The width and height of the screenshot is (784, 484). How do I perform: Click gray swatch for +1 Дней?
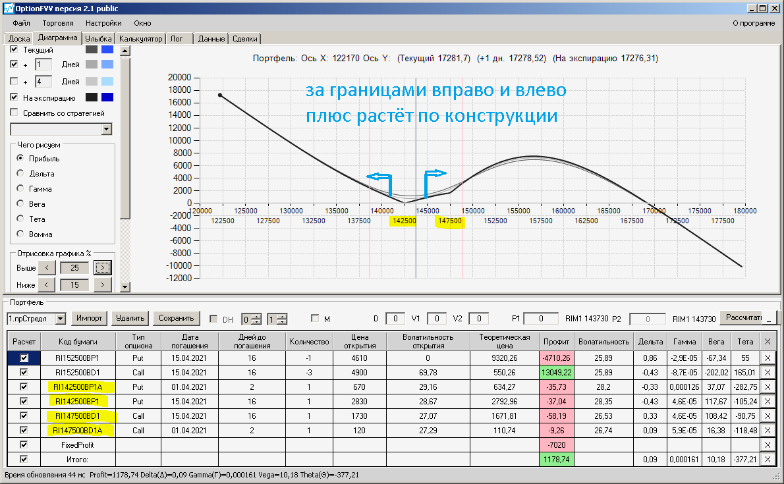pyautogui.click(x=92, y=65)
